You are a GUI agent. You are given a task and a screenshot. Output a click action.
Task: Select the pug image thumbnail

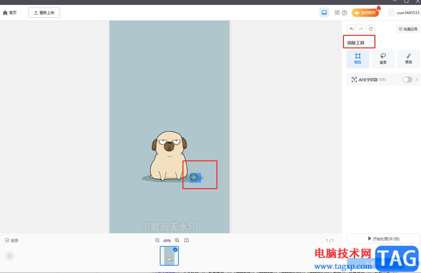169,256
